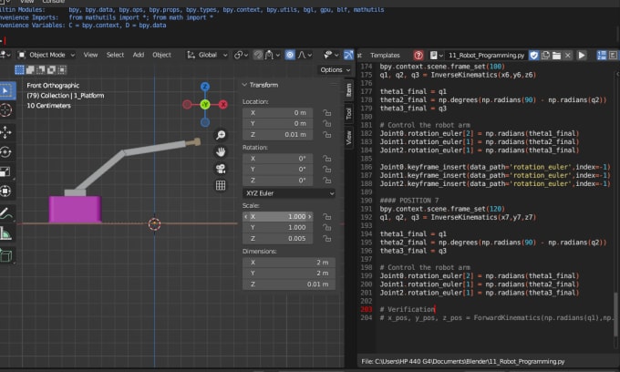The width and height of the screenshot is (620, 372).
Task: Toggle snapping magnet in viewport header
Action: (x=258, y=55)
